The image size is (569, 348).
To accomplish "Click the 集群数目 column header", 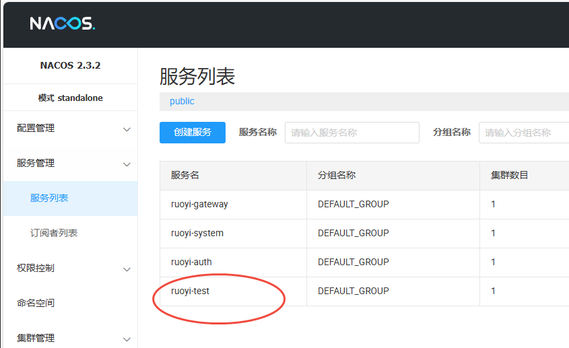I will click(510, 175).
